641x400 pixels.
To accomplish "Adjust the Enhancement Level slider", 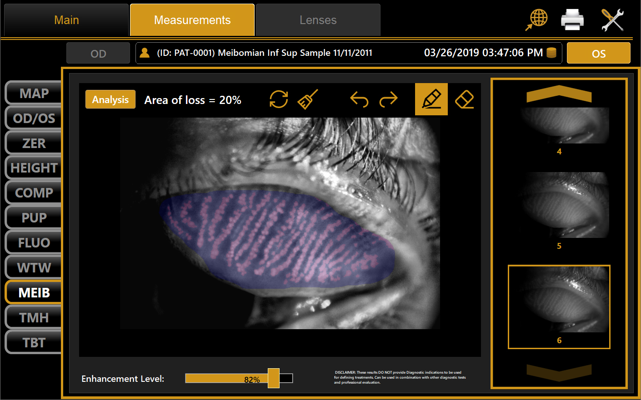I will coord(274,378).
